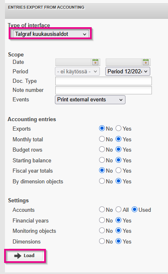Set Accounts setting to All
The image size is (168, 274).
pyautogui.click(x=118, y=209)
